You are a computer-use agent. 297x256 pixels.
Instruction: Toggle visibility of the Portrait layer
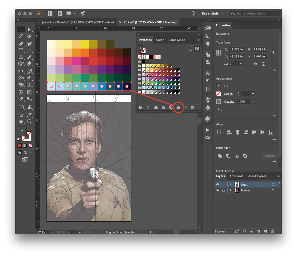click(218, 190)
